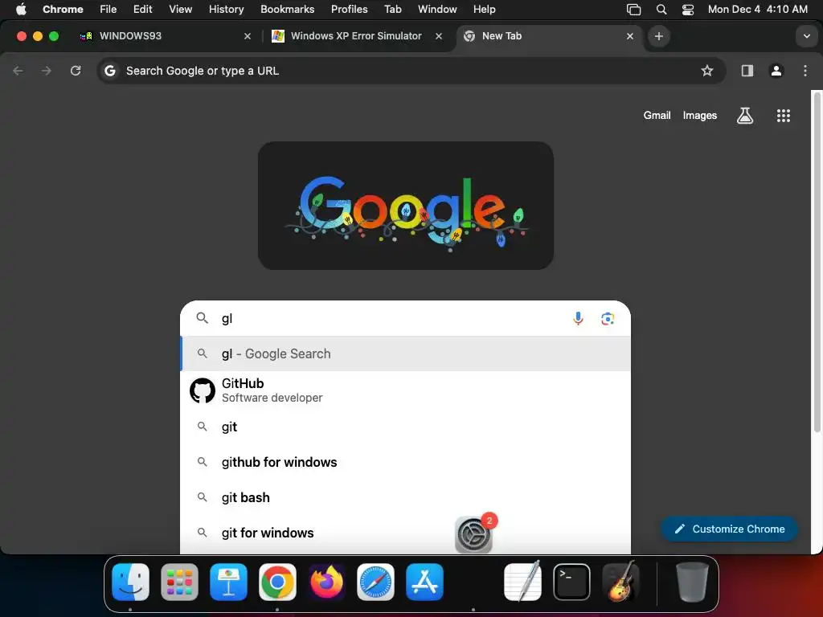
Task: Open Keynote from the dock
Action: [228, 582]
